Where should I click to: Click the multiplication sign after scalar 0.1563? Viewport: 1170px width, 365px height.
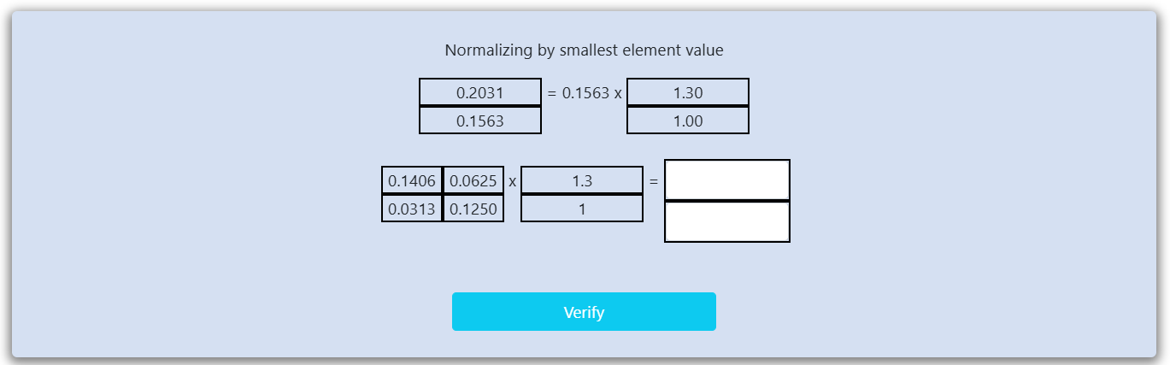(617, 93)
